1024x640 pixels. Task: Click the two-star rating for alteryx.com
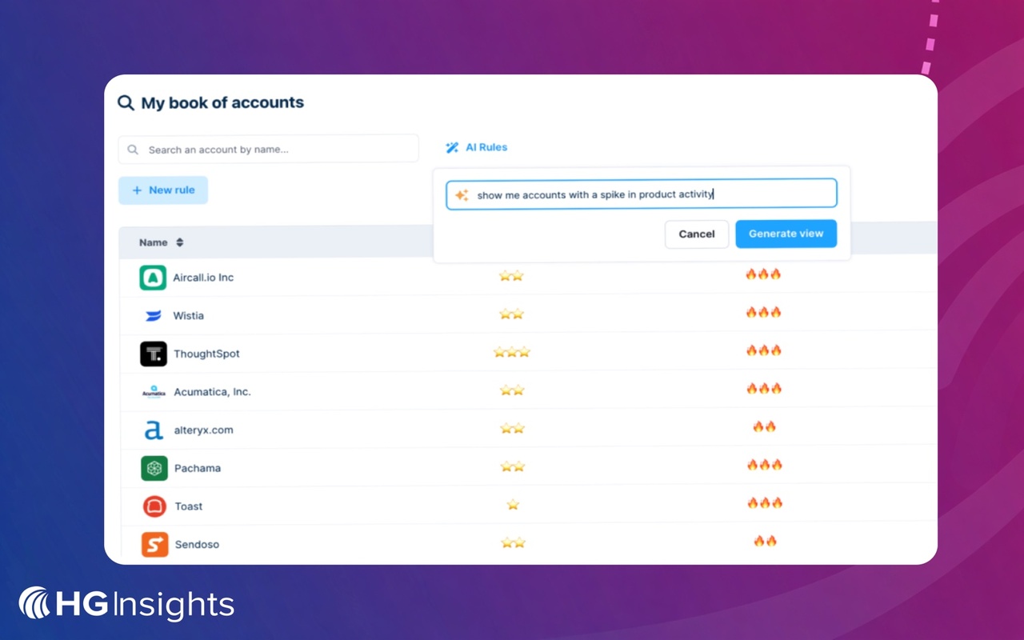pos(512,429)
